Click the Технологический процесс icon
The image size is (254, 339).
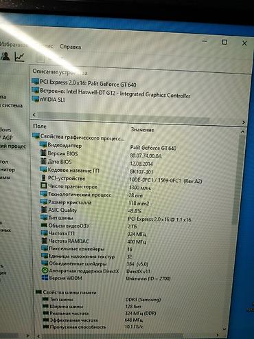click(x=44, y=194)
